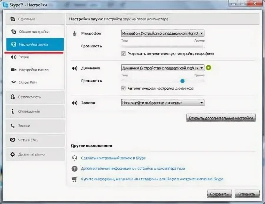Open the Оповещения section

[35, 111]
